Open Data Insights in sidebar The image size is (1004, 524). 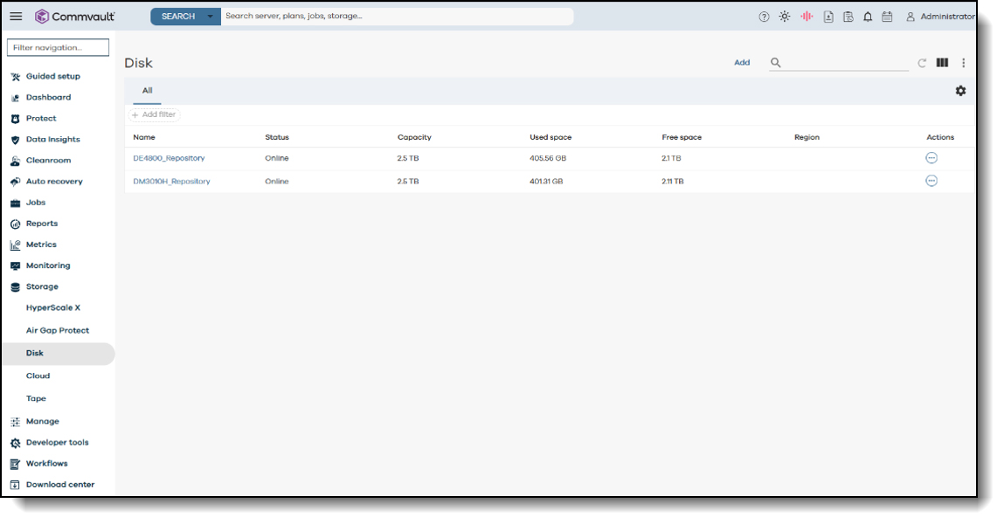[x=53, y=140]
